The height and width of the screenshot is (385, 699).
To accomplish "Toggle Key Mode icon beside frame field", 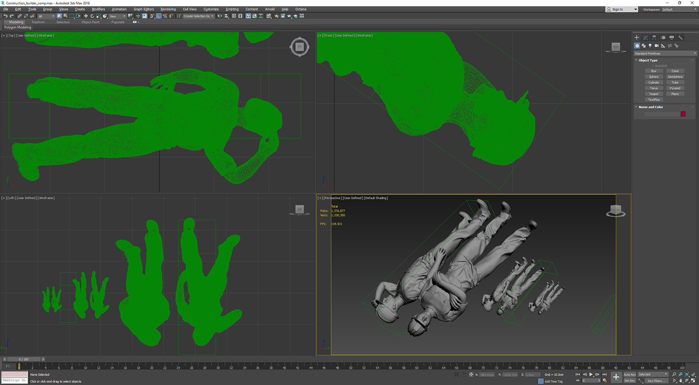I will pyautogui.click(x=578, y=381).
